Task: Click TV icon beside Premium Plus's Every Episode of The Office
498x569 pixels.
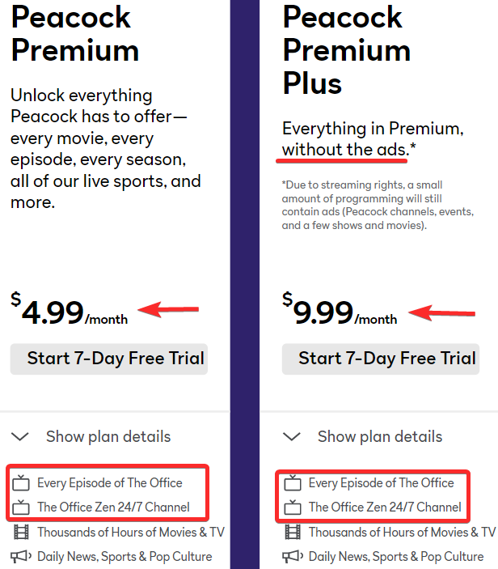Action: tap(293, 483)
